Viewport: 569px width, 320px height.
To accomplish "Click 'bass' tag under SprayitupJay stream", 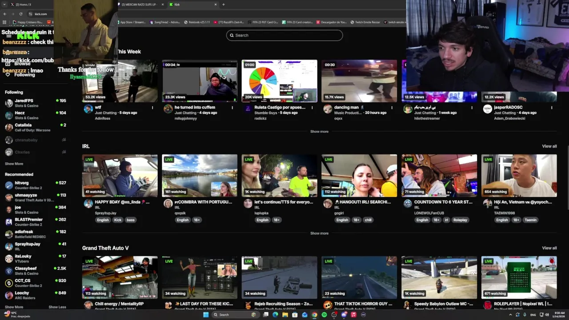I will tap(130, 220).
